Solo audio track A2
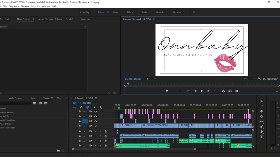Viewport: 280px width, 157px height. tap(101, 136)
